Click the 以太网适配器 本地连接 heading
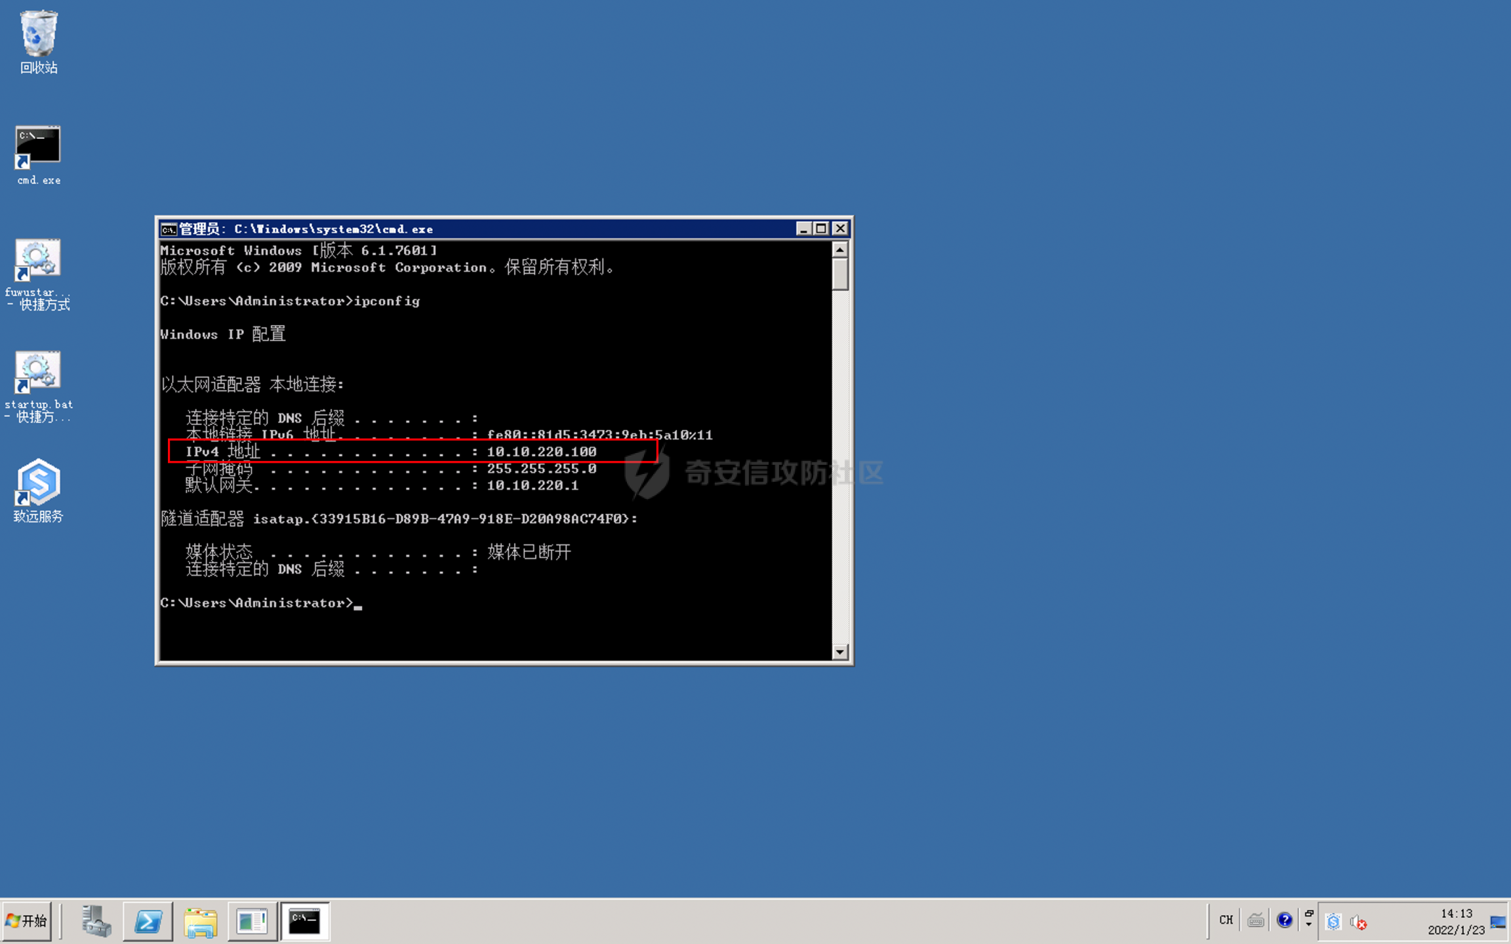This screenshot has height=944, width=1511. pos(252,384)
